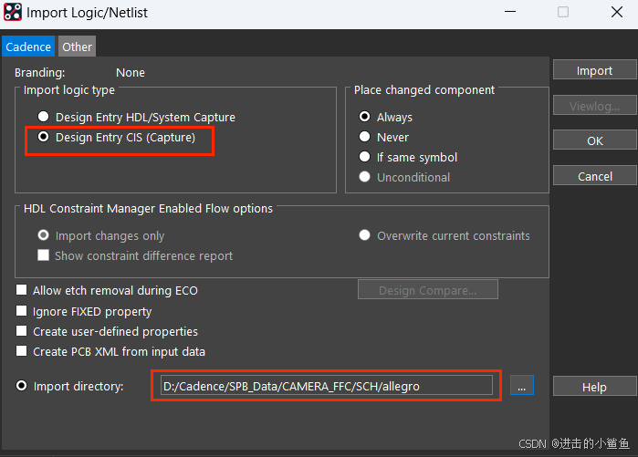Click the Allegro app icon in title bar
638x457 pixels.
tap(13, 12)
